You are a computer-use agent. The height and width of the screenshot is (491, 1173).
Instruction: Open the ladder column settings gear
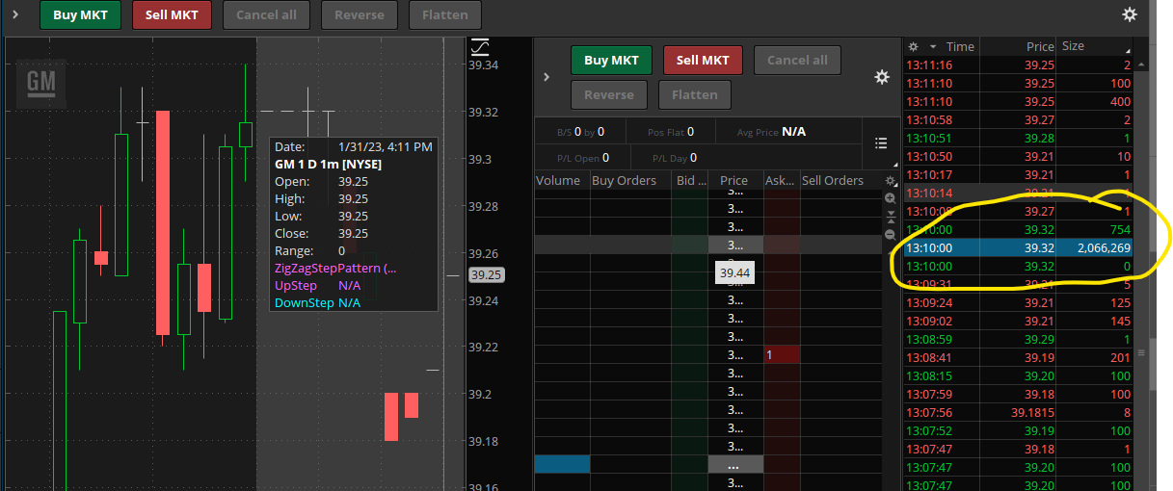pyautogui.click(x=890, y=181)
